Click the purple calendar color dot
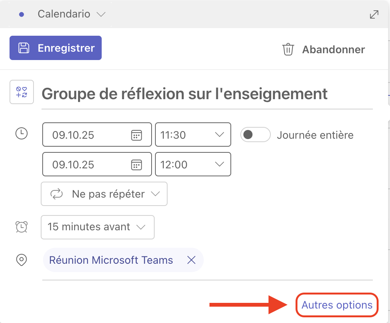Screen dimensions: 390x323 (22, 14)
